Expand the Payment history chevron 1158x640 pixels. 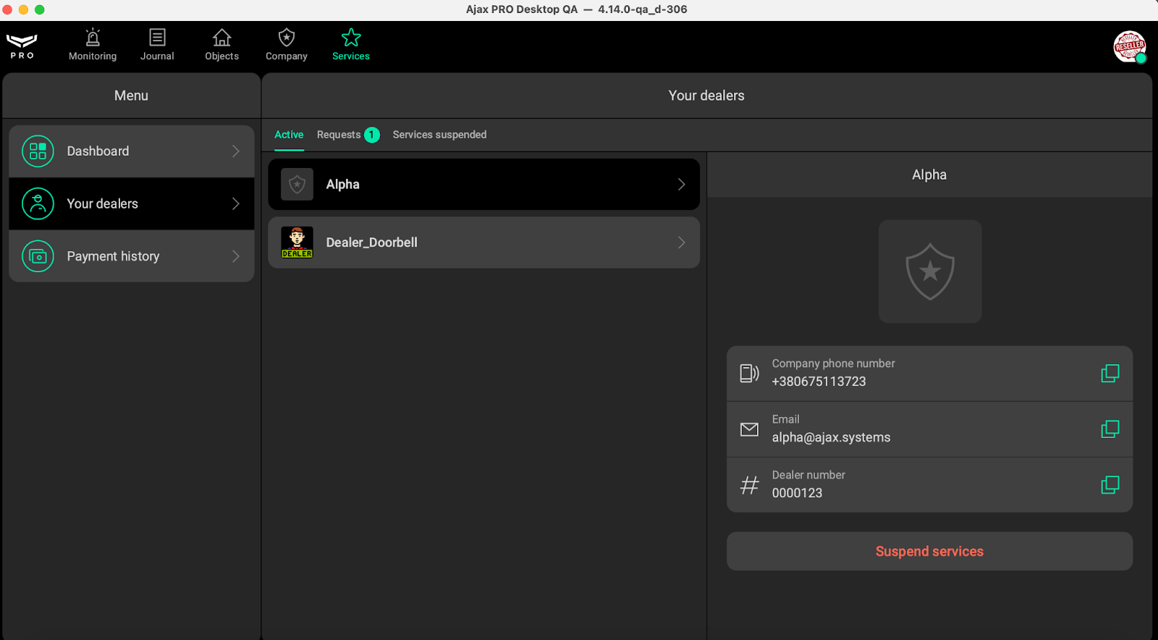[x=236, y=256]
